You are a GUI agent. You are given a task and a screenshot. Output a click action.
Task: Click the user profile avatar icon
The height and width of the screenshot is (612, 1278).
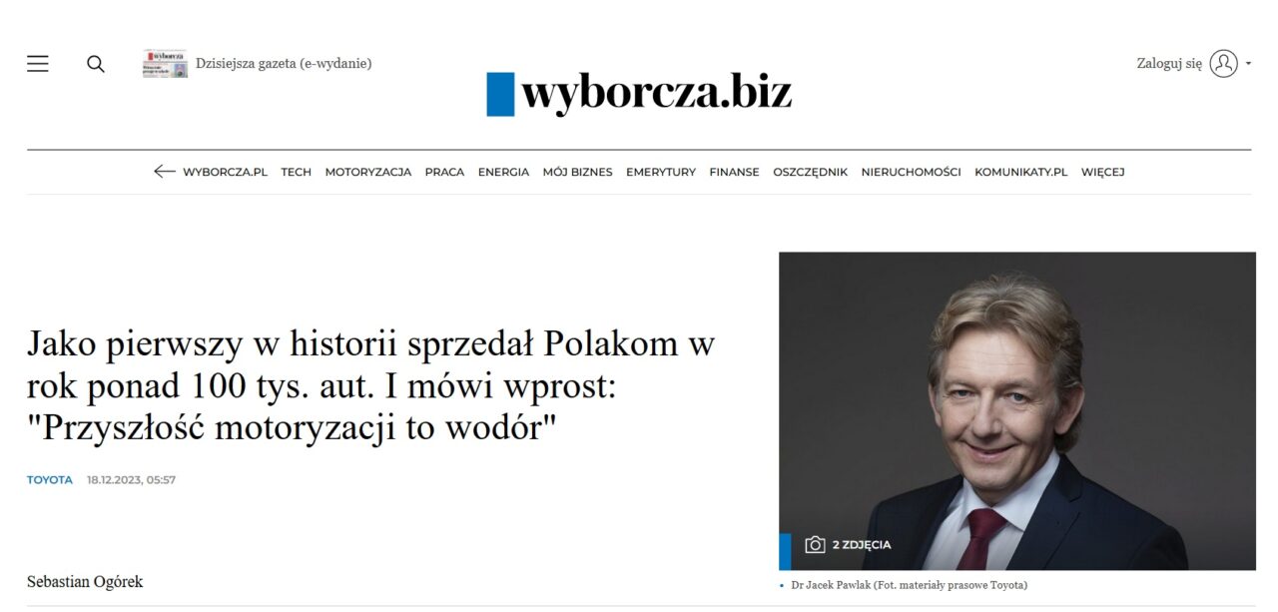pyautogui.click(x=1223, y=64)
